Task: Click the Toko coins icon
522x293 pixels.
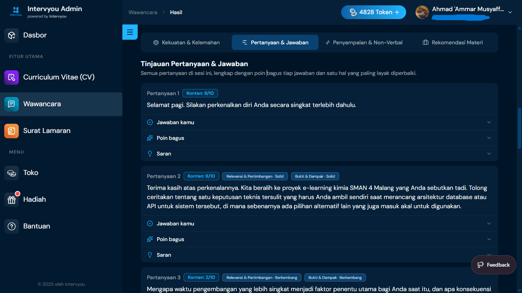Action: click(11, 173)
